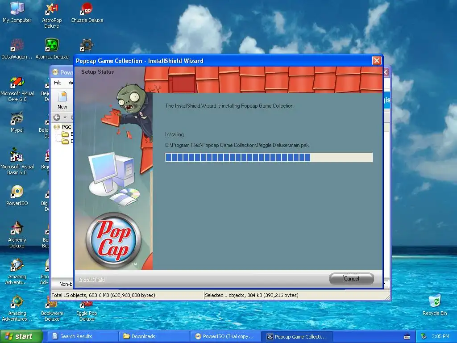Launch Microsoft Visual Basic 6.0 shortcut
The height and width of the screenshot is (343, 457).
pos(17,162)
